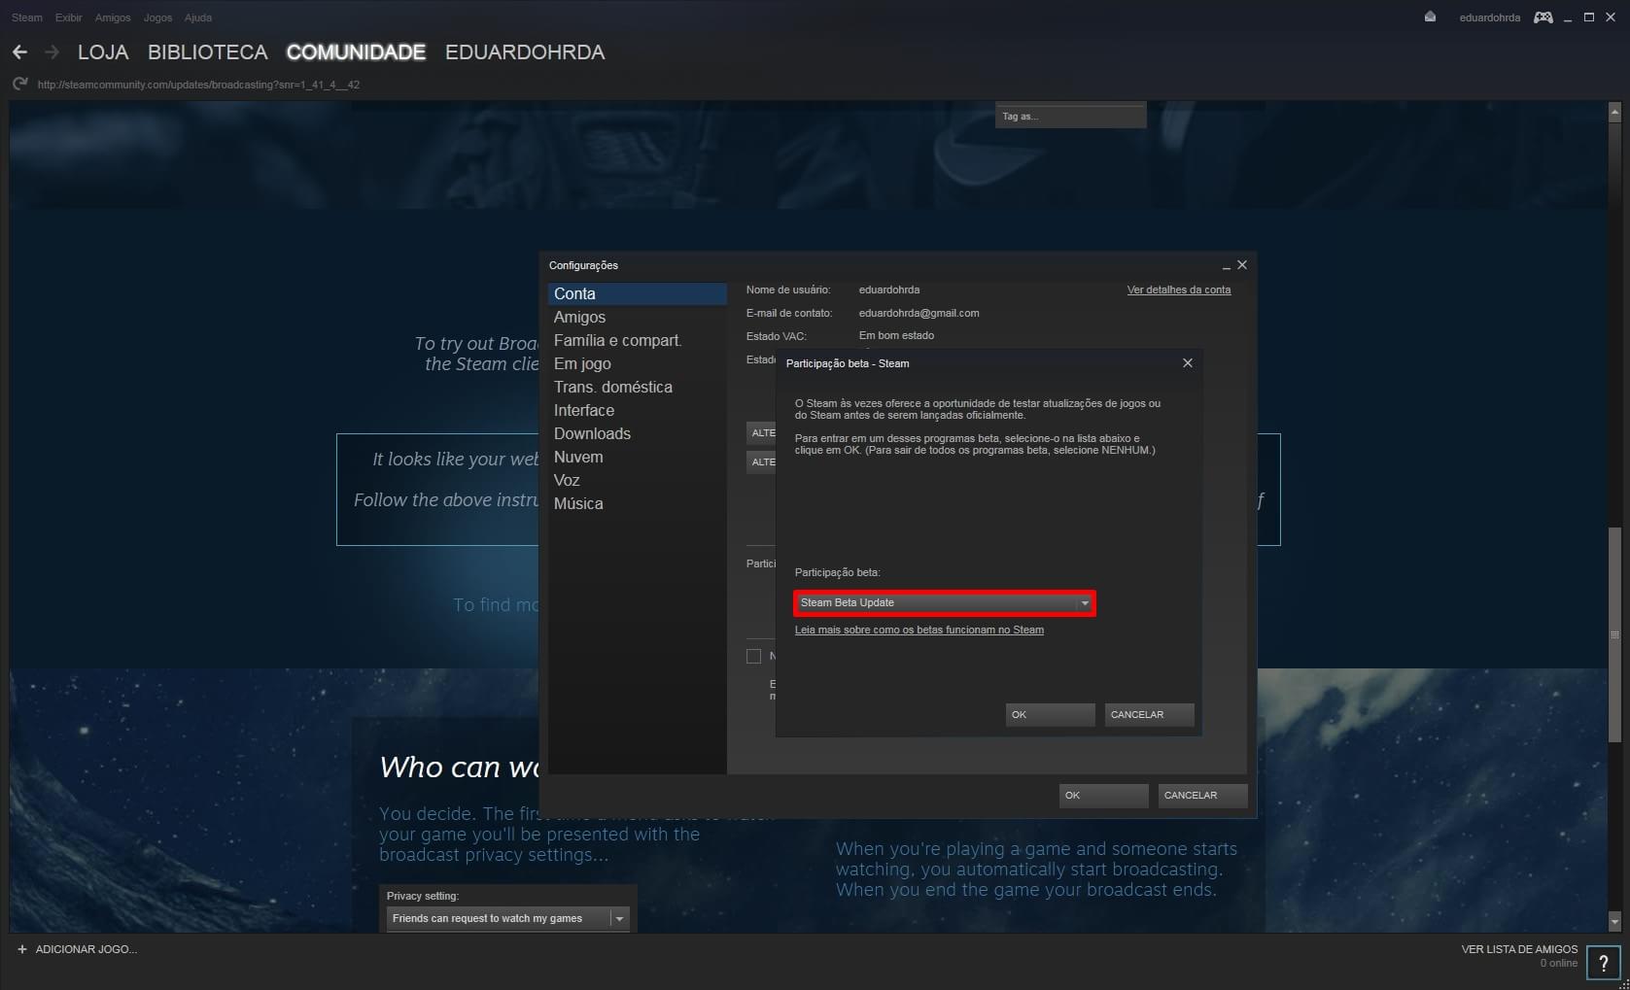Open the Jogos menu
Image resolution: width=1630 pixels, height=990 pixels.
point(157,17)
